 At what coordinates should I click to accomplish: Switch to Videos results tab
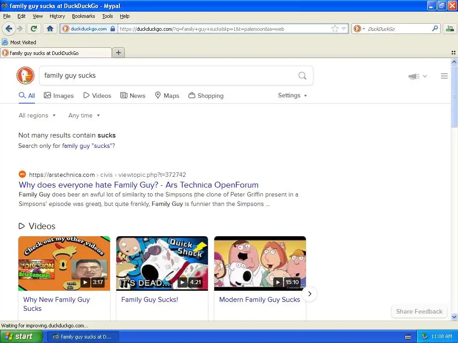97,96
